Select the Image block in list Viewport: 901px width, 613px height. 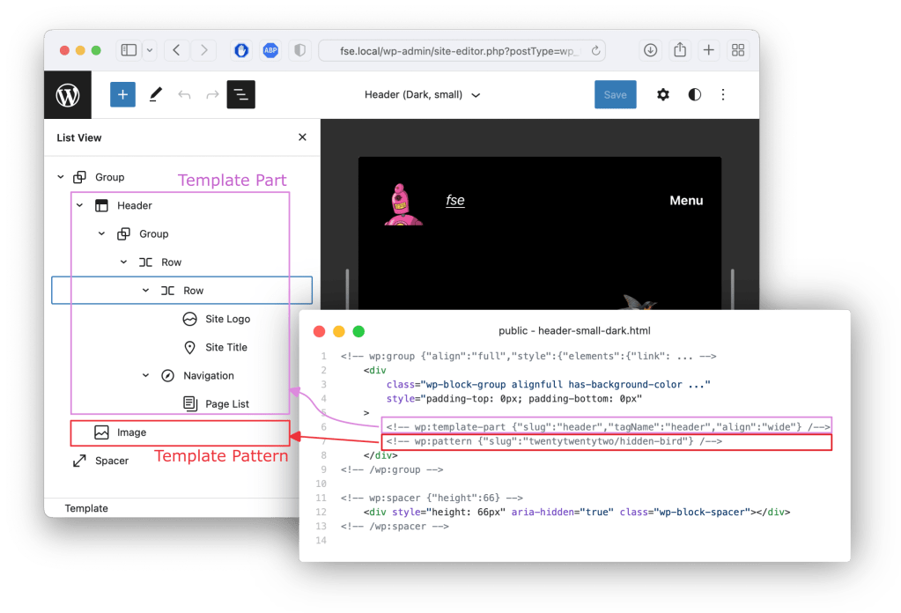(131, 432)
